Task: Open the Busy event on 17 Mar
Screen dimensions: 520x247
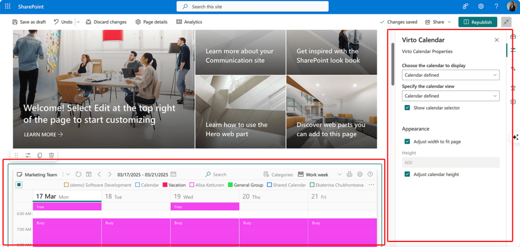Action: click(x=67, y=231)
